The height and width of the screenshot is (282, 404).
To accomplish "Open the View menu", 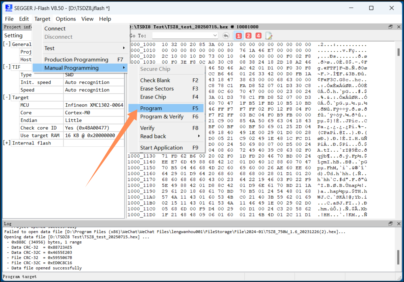I will pyautogui.click(x=87, y=19).
